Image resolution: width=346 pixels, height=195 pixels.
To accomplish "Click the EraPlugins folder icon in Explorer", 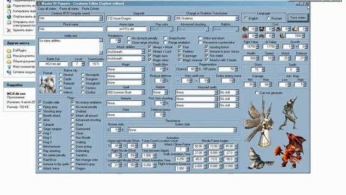I will coord(9,50).
